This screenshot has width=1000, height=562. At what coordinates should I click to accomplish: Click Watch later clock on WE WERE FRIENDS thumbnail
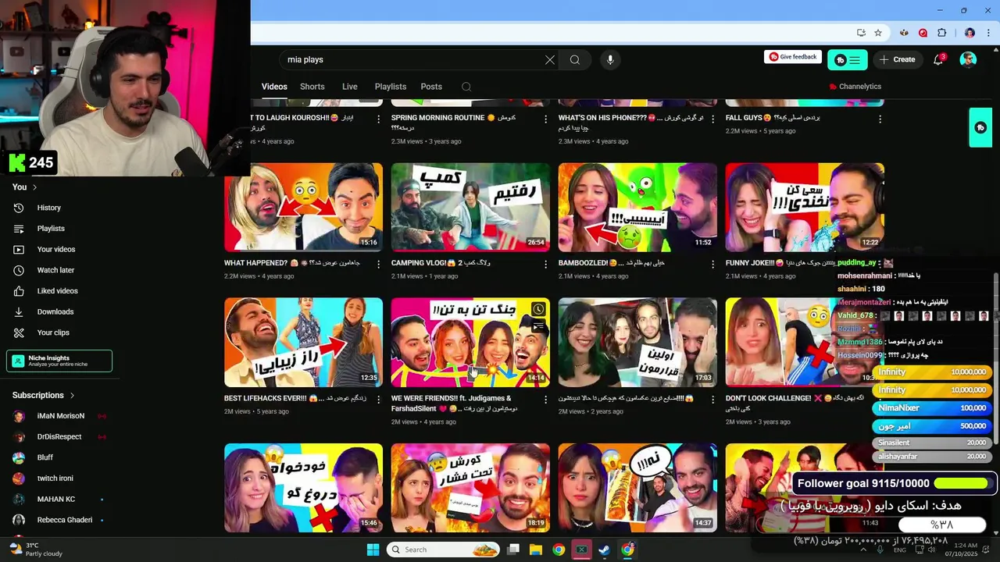[538, 310]
